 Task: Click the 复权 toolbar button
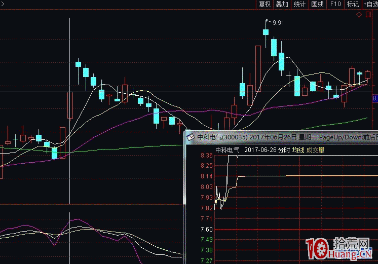(x=264, y=5)
